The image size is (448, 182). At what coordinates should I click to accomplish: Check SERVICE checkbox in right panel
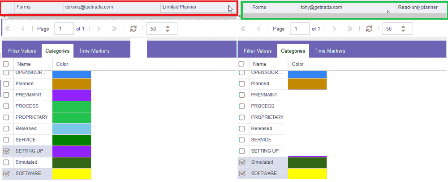[242, 140]
